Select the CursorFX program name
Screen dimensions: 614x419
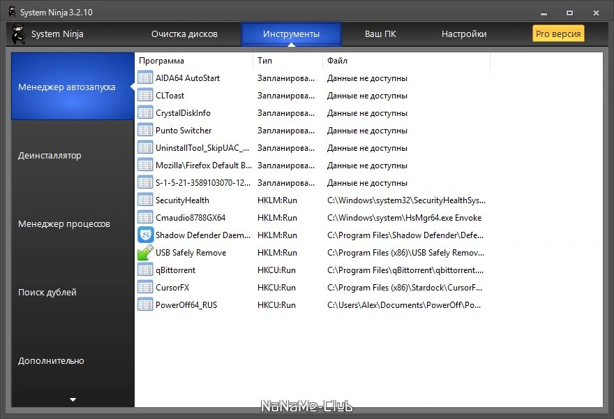(172, 288)
